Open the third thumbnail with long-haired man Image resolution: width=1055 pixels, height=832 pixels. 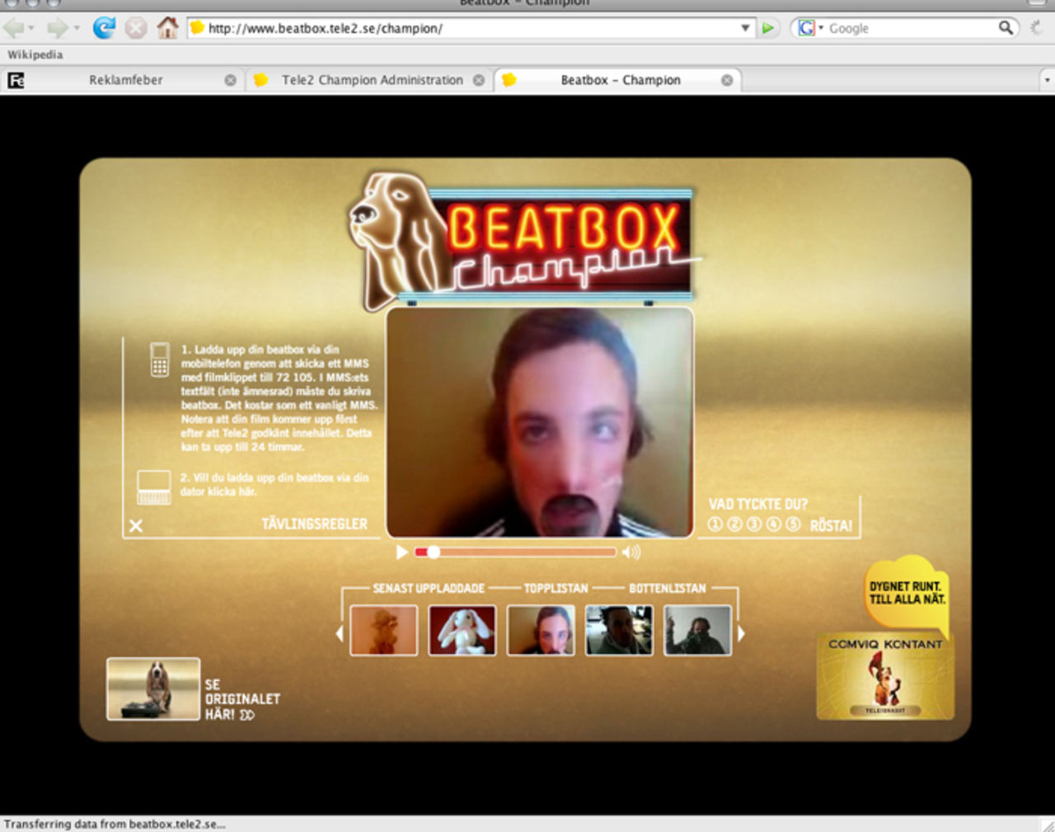click(x=541, y=630)
